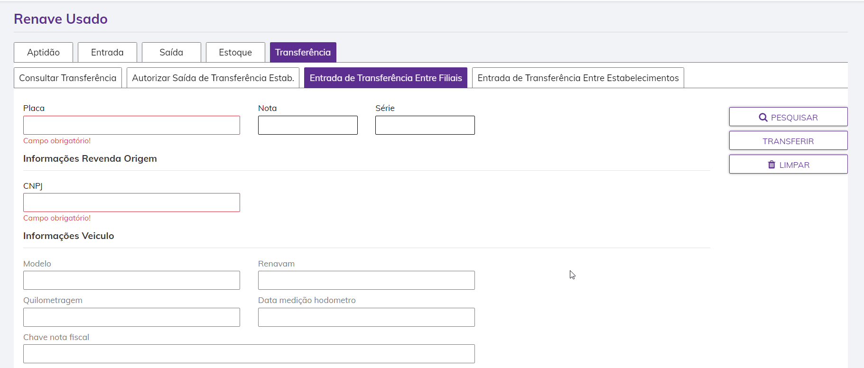Open Consultar Transferência sub-tab
864x368 pixels.
68,78
